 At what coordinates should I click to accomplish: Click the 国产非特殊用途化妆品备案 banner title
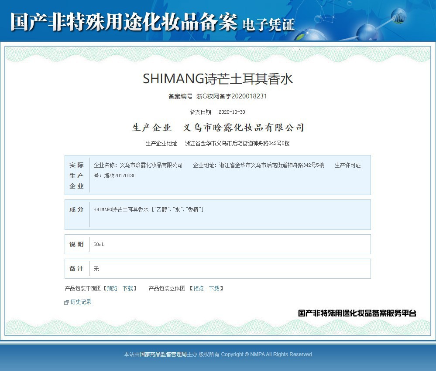(x=124, y=22)
